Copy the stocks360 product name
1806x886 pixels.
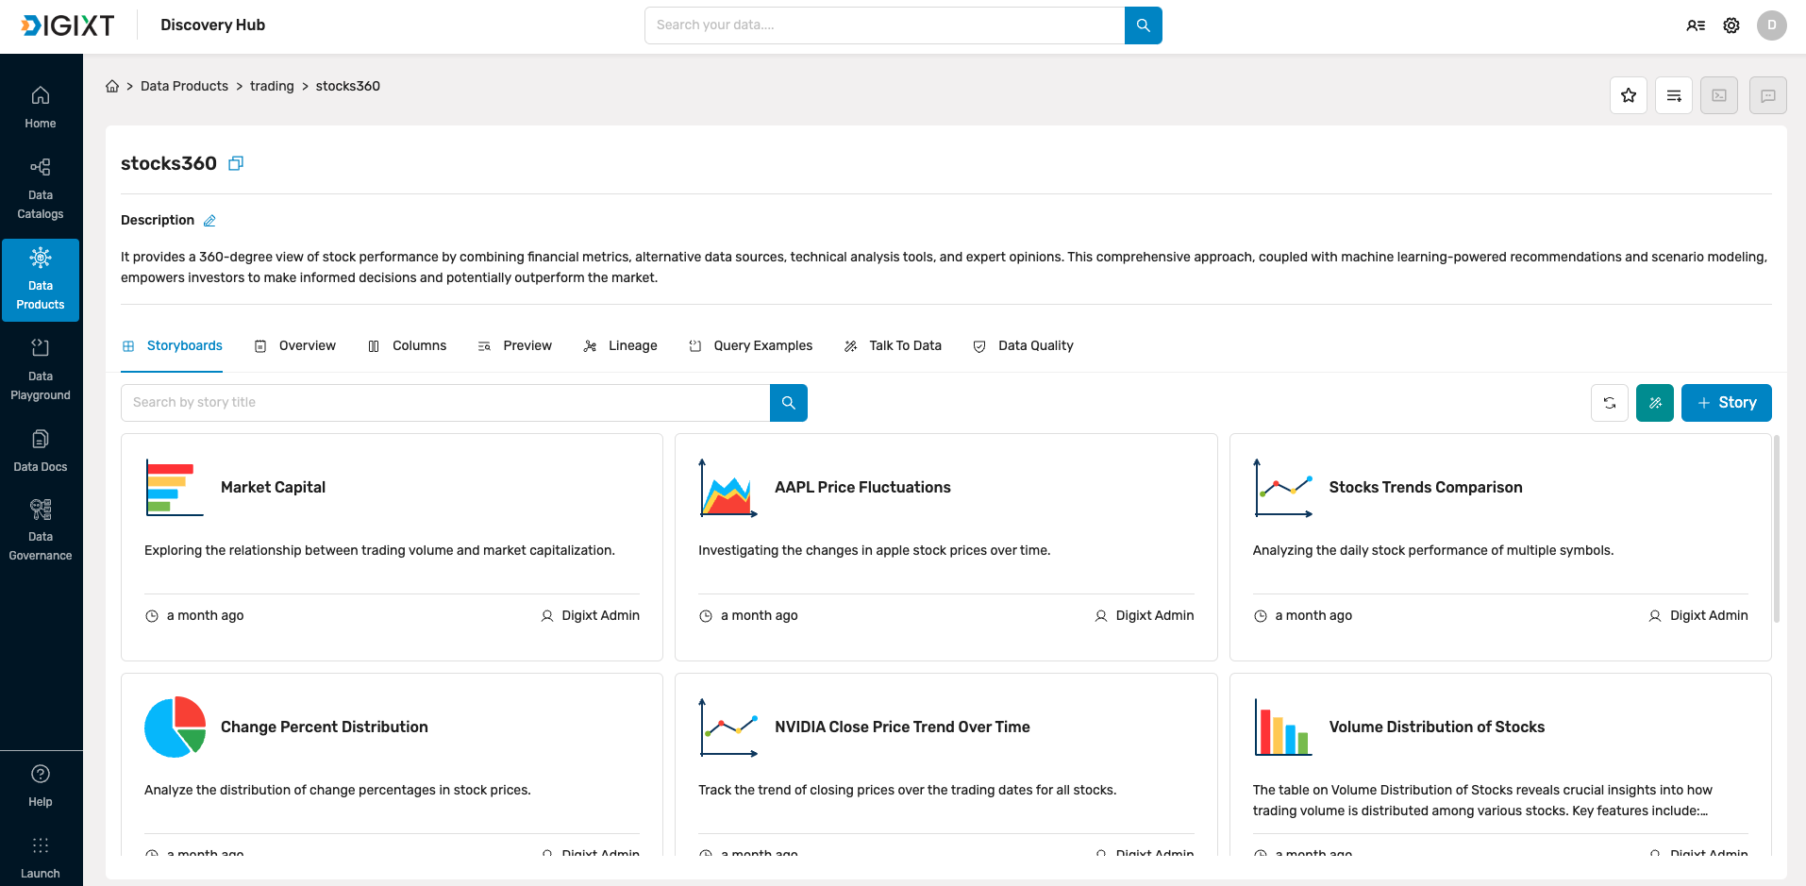coord(235,163)
